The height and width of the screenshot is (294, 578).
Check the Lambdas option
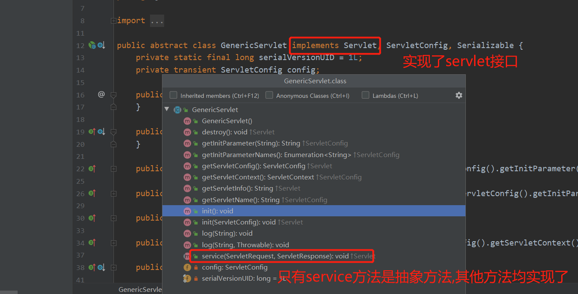click(365, 95)
